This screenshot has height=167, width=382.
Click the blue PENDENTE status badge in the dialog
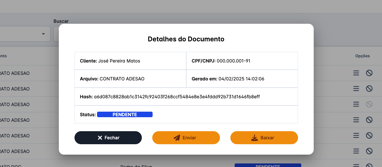coord(125,115)
